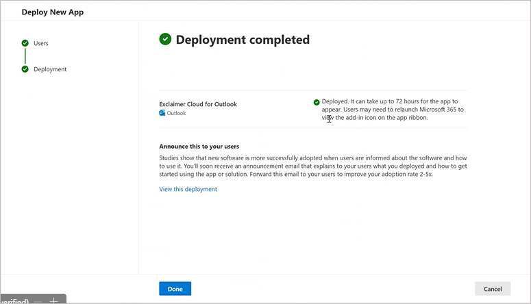Image resolution: width=531 pixels, height=304 pixels.
Task: Click the plus icon in bottom-left bar
Action: 54,300
